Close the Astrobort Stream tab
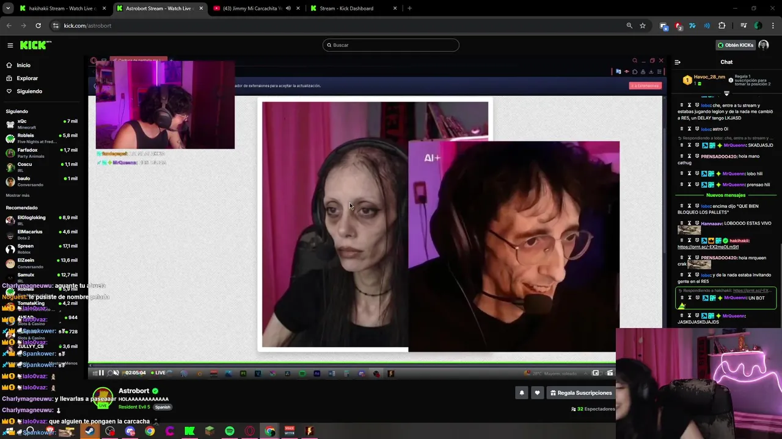This screenshot has height=439, width=782. pos(201,9)
